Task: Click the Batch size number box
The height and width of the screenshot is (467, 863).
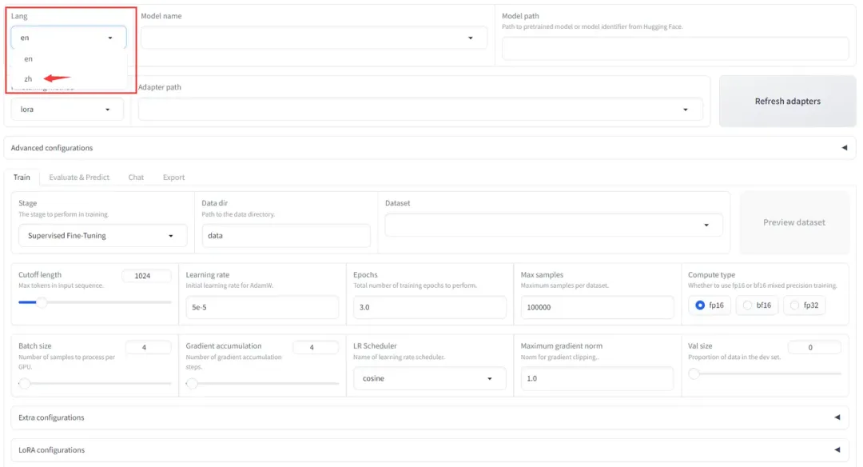Action: click(148, 347)
